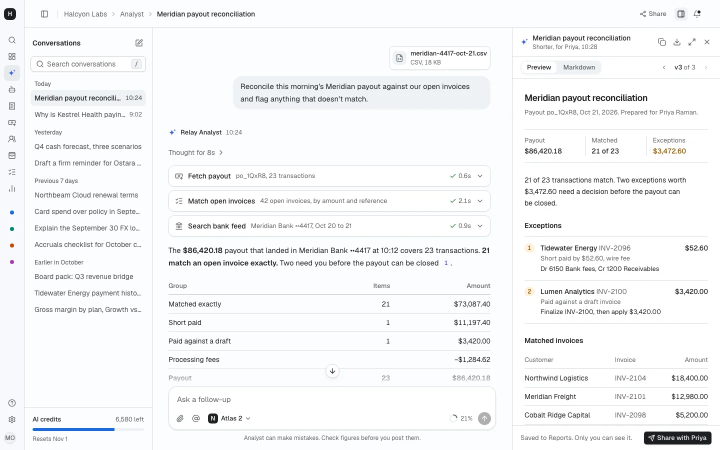Switch to the Markdown tab

coord(579,67)
